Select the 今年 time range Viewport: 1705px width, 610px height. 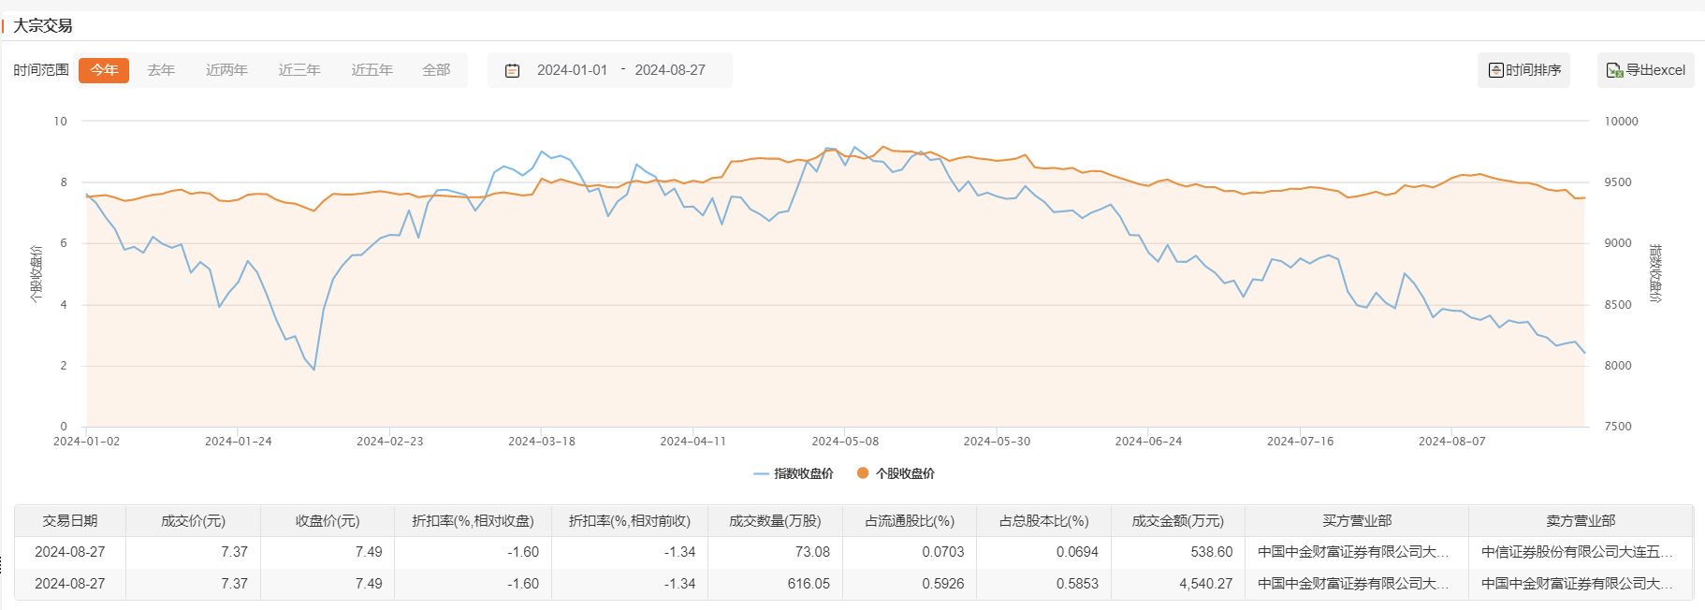click(x=104, y=70)
